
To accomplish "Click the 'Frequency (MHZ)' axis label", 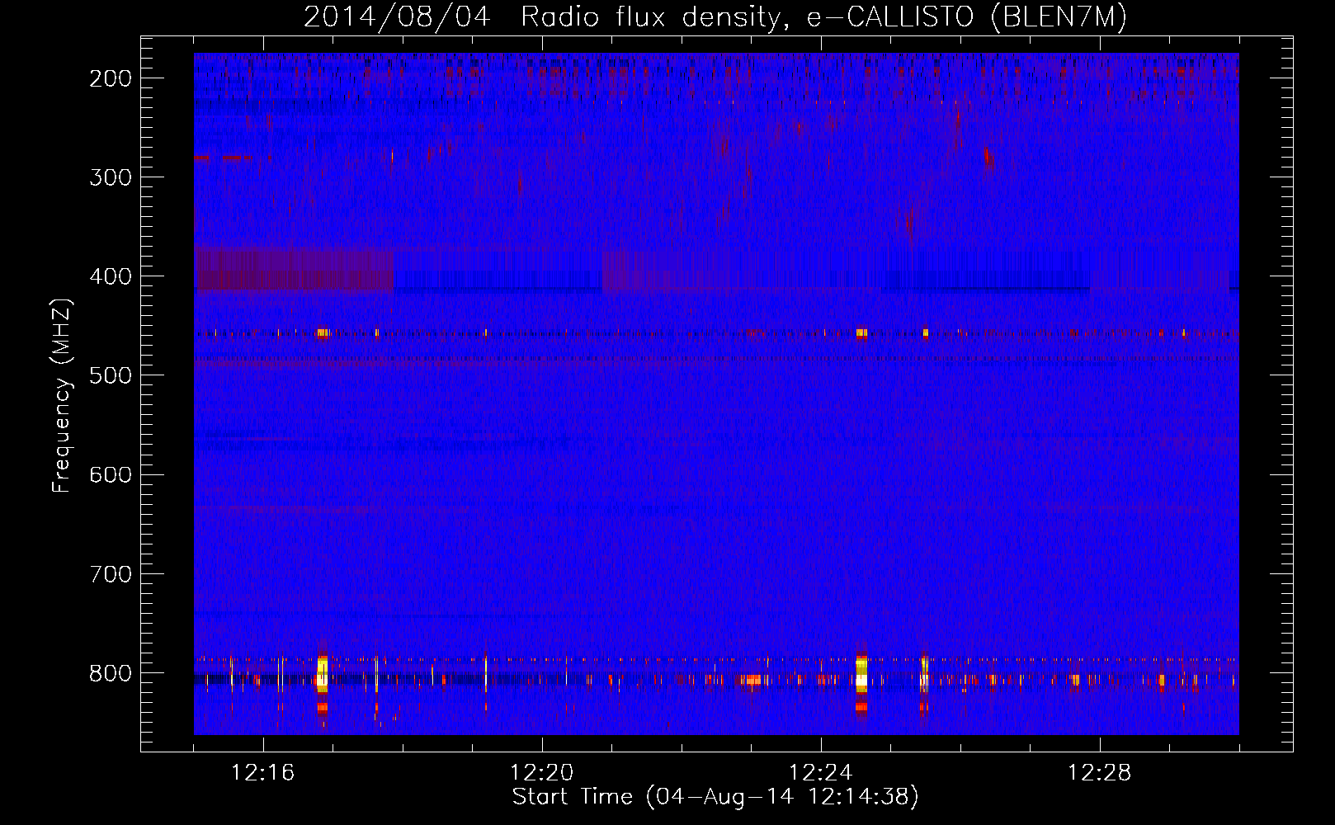I will tap(62, 395).
